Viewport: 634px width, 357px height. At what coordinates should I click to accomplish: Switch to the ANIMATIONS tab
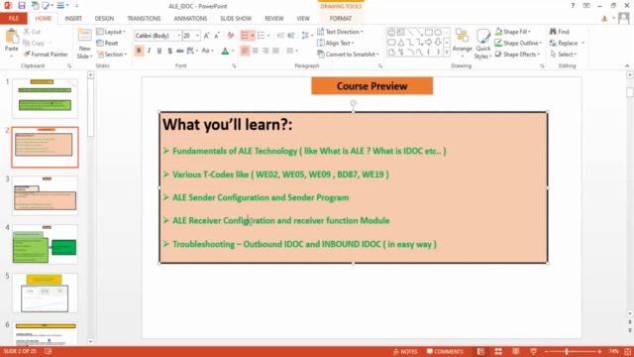point(190,19)
